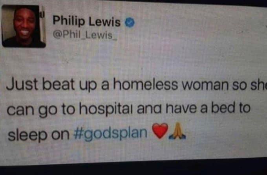Click the word "beat" in the tweet

59,84
